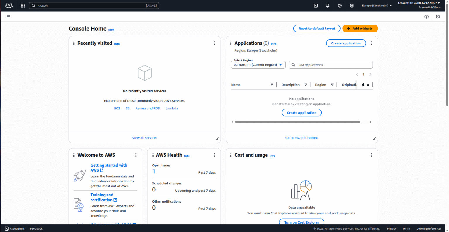Click the AWS home logo

9,5
